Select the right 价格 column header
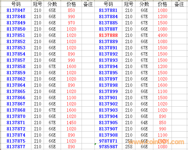This screenshot has height=150, width=188. coord(162,4)
